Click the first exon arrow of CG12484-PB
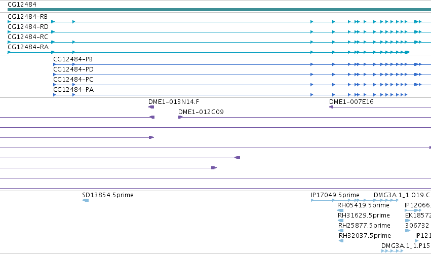The image size is (431, 254). coord(55,64)
